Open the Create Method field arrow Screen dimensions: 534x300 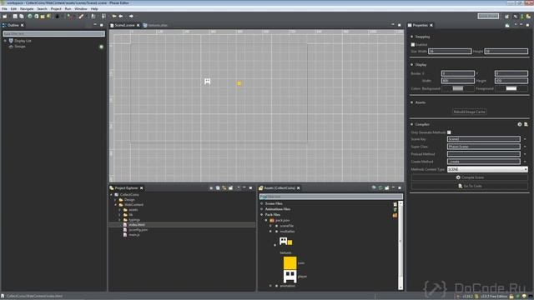(525, 162)
